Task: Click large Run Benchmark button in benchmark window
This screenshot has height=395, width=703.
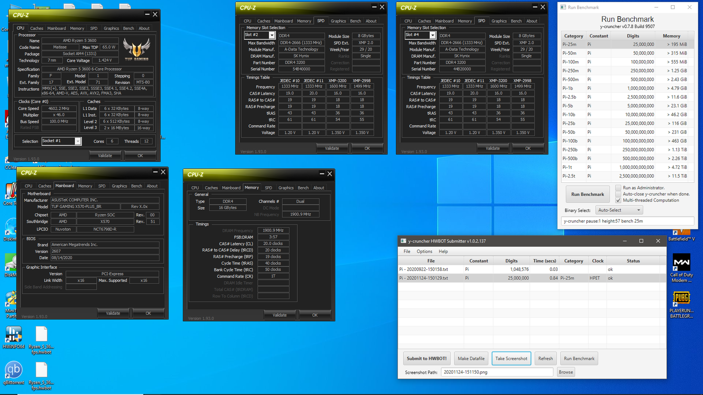Action: 587,194
